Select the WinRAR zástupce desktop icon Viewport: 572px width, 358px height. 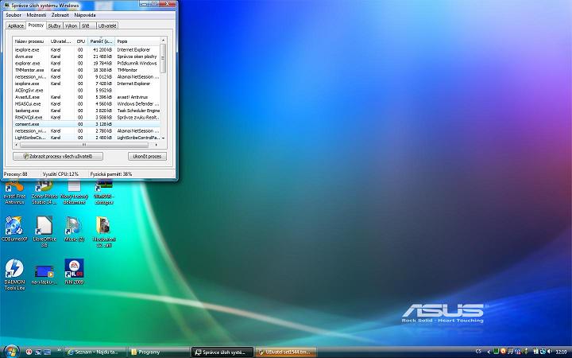pyautogui.click(x=103, y=192)
